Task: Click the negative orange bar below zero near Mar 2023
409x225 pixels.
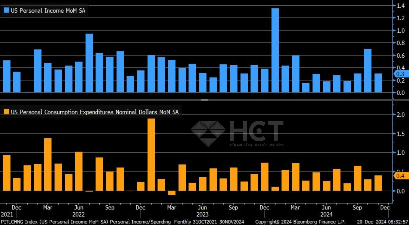Action: click(x=172, y=193)
